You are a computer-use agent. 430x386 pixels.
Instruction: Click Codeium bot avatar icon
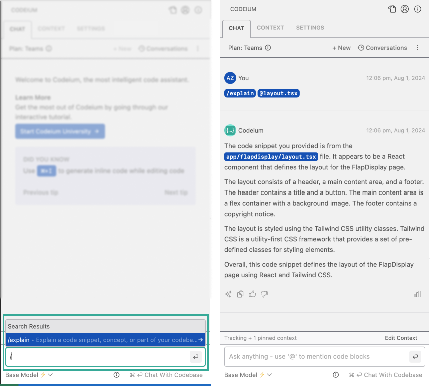pyautogui.click(x=230, y=130)
